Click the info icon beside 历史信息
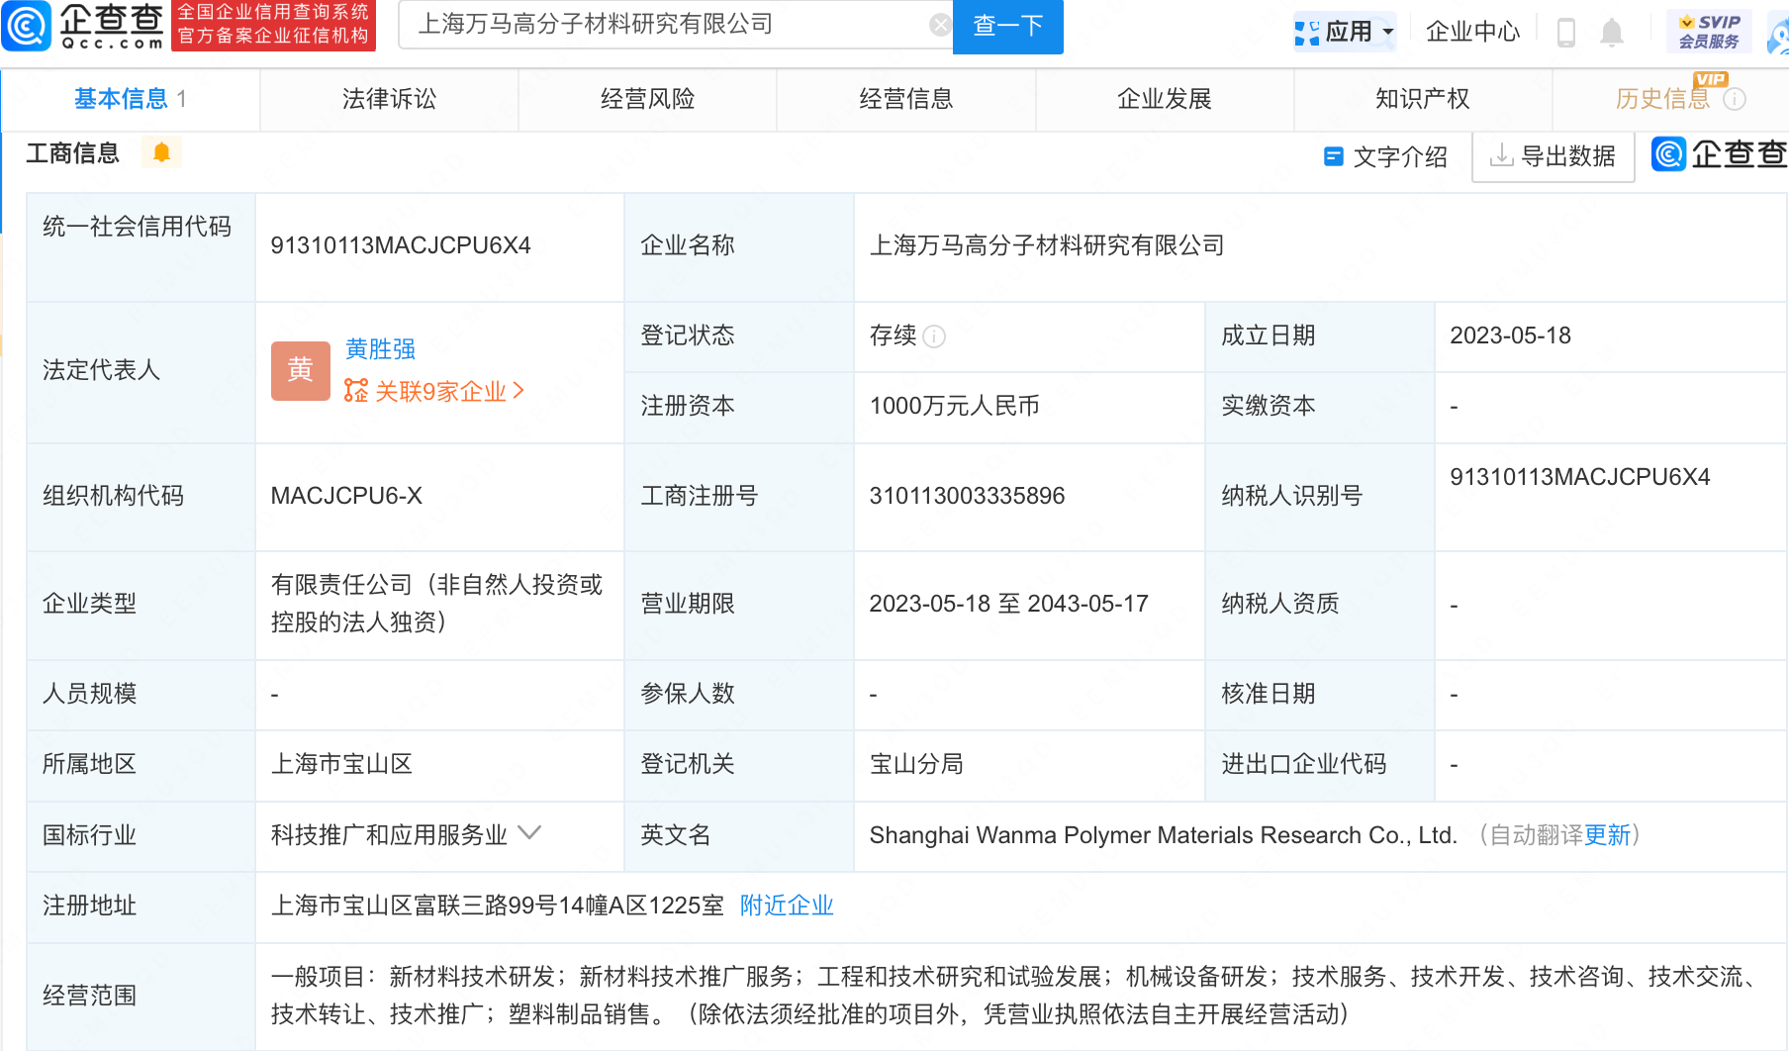This screenshot has height=1051, width=1789. coord(1735,99)
